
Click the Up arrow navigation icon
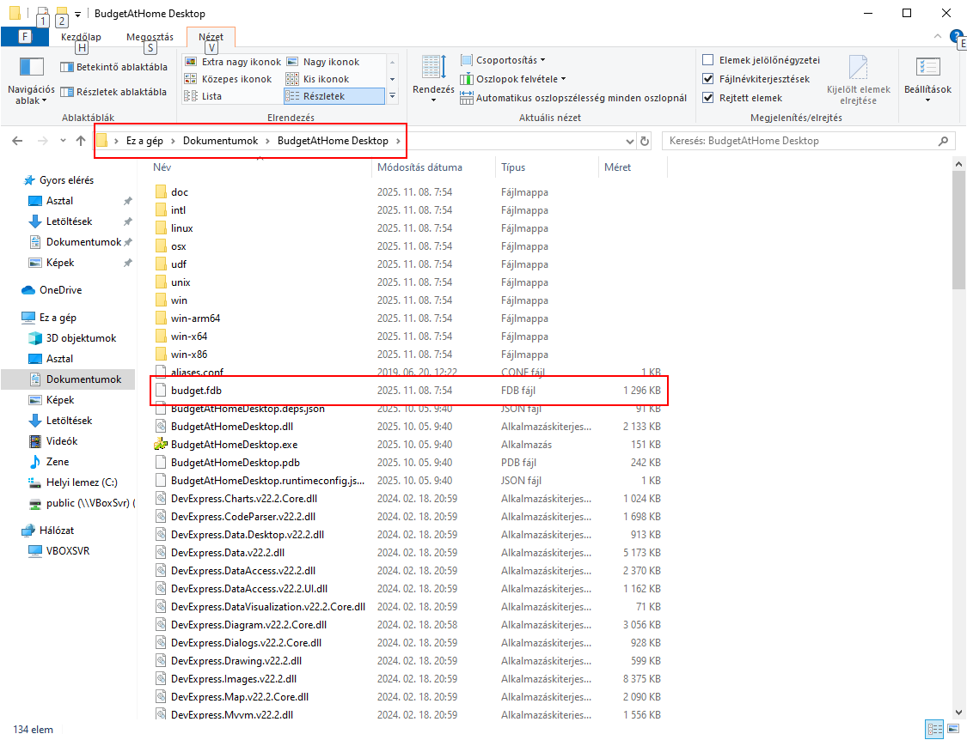(81, 141)
